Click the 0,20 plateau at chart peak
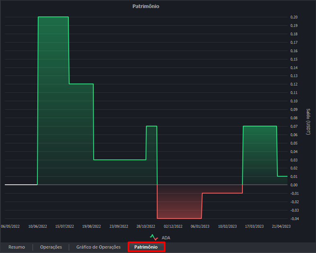The image size is (316, 253). tap(53, 17)
